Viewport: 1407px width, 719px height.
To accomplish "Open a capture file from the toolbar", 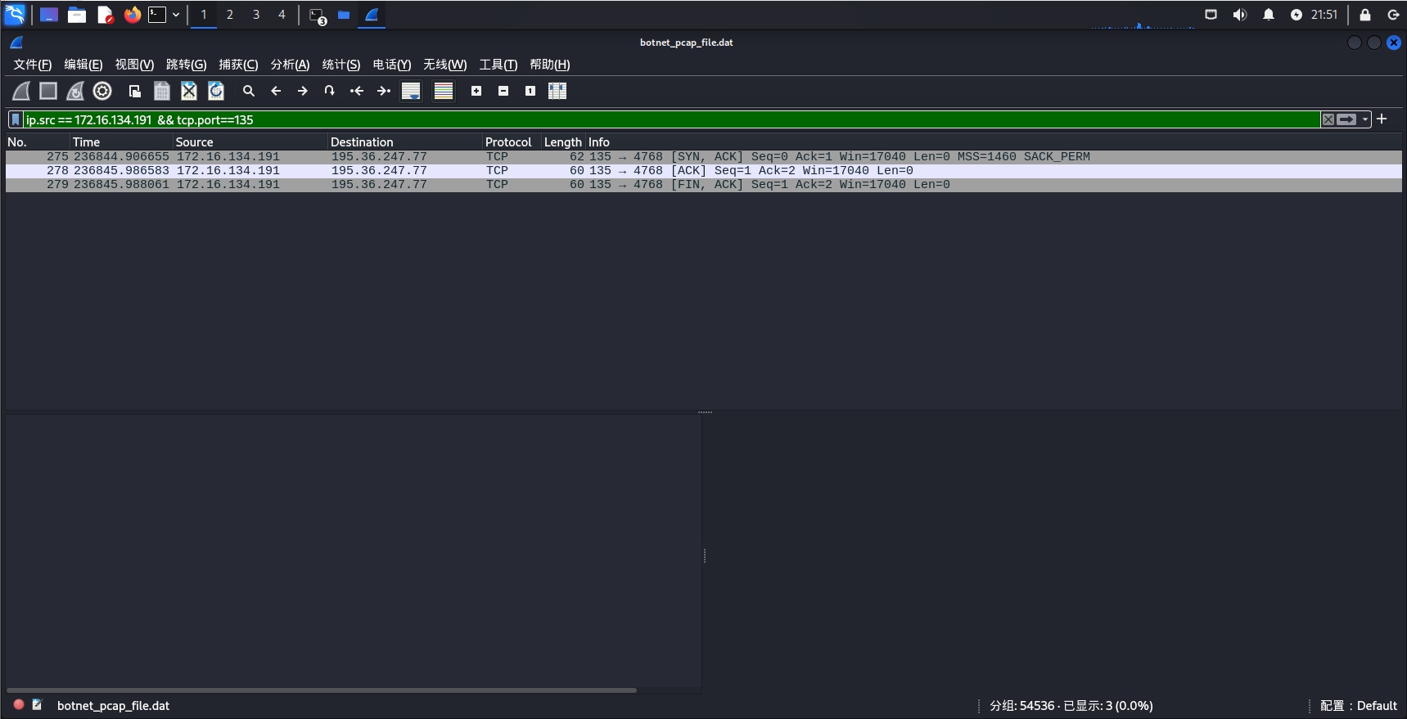I will 135,91.
